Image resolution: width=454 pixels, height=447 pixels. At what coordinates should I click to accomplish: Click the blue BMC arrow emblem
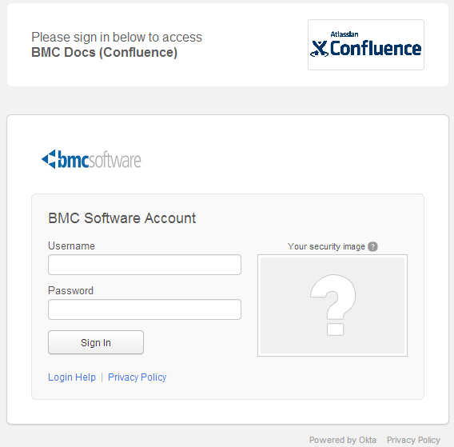(x=49, y=159)
